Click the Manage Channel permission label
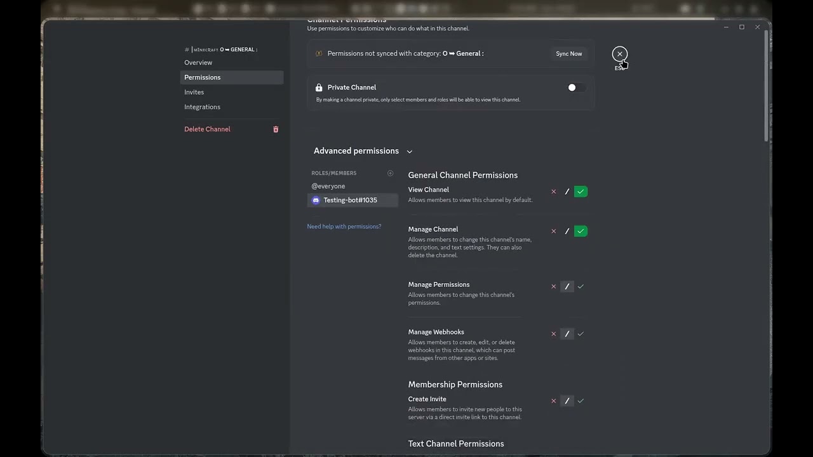Viewport: 813px width, 457px height. pyautogui.click(x=433, y=229)
